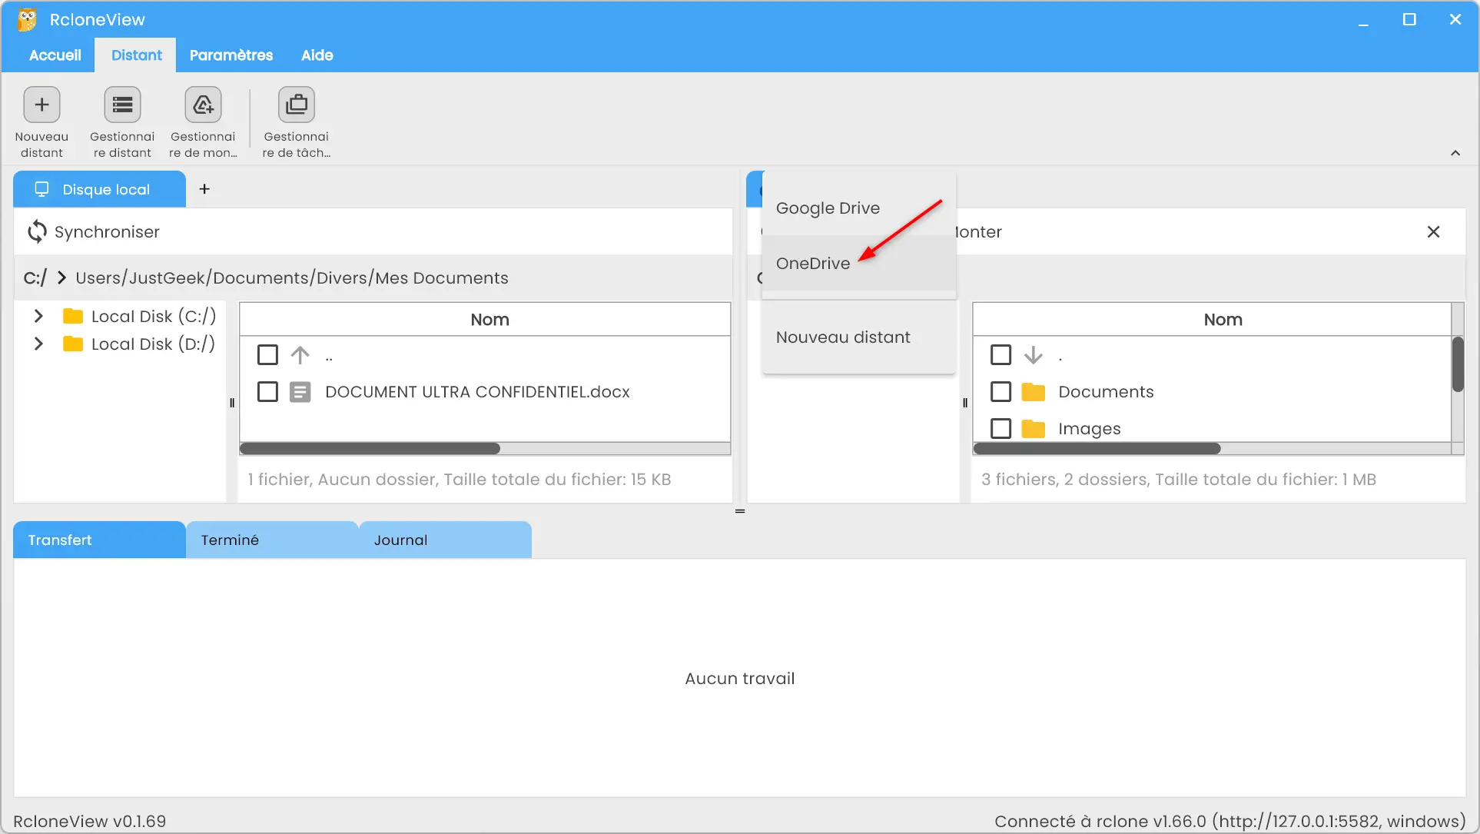Check the Documents folder checkbox
The height and width of the screenshot is (834, 1480).
(1000, 392)
